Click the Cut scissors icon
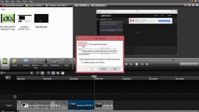Viewport: 199px width, 112px height. [49, 73]
